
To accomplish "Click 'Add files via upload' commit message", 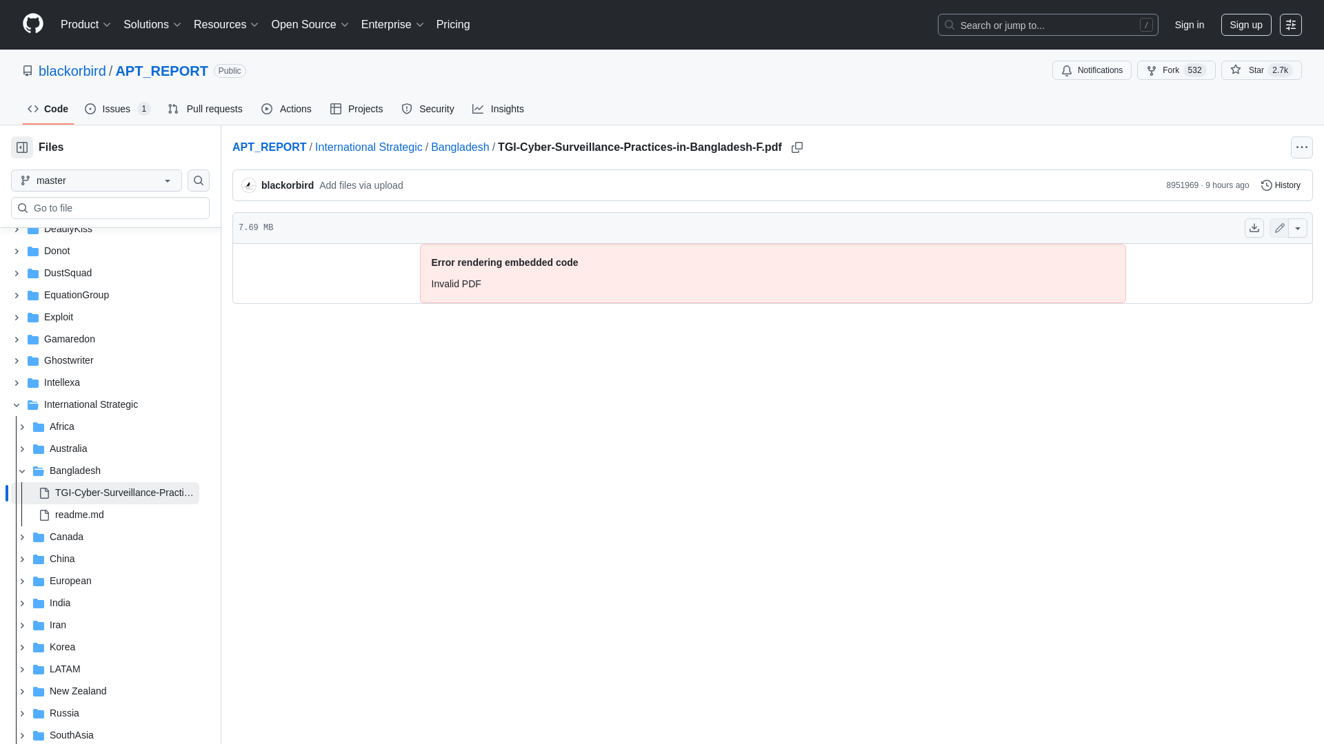I will pyautogui.click(x=361, y=185).
